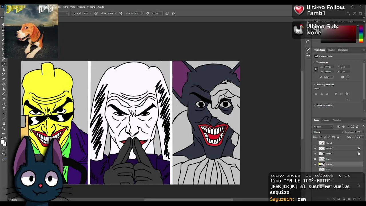
Task: Enable airbrush mode next to Flujo
Action: pyautogui.click(x=121, y=13)
